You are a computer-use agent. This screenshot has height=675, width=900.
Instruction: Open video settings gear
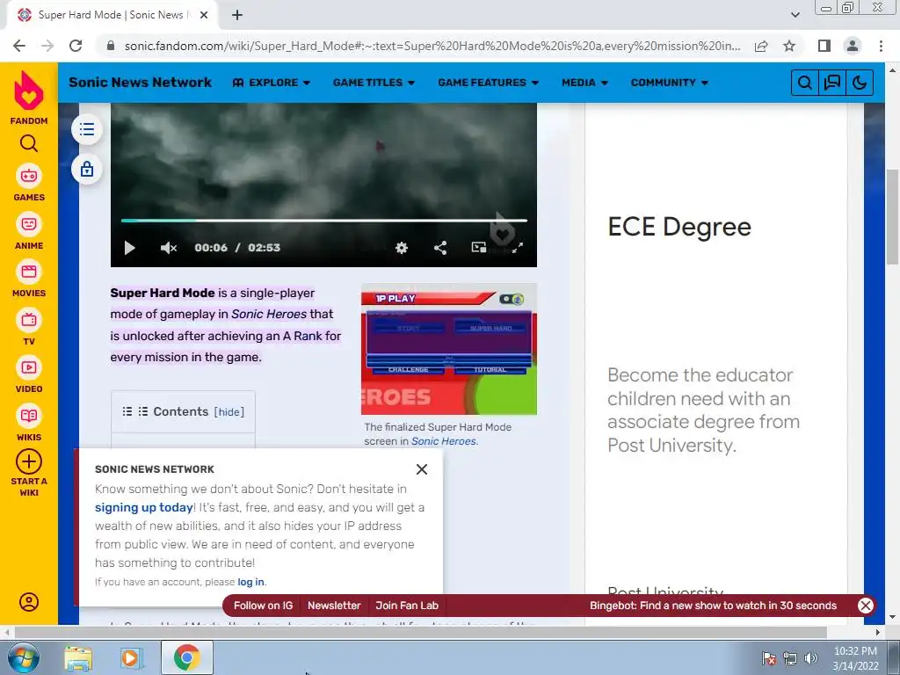click(x=402, y=248)
